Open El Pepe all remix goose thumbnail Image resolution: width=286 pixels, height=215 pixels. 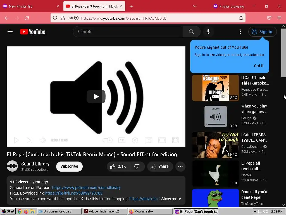[215, 173]
